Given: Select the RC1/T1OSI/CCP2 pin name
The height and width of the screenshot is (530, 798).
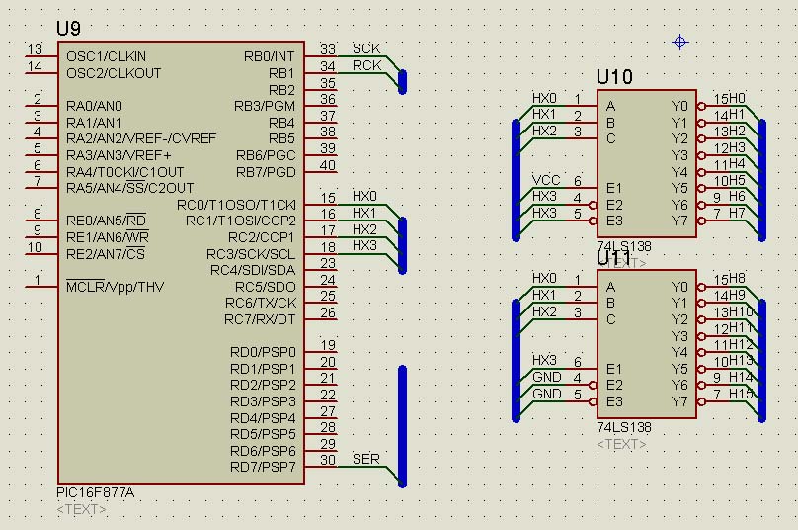Looking at the screenshot, I should 241,221.
